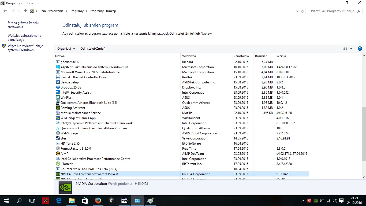
Task: Click the NVIDIA tray icon
Action: click(x=316, y=201)
